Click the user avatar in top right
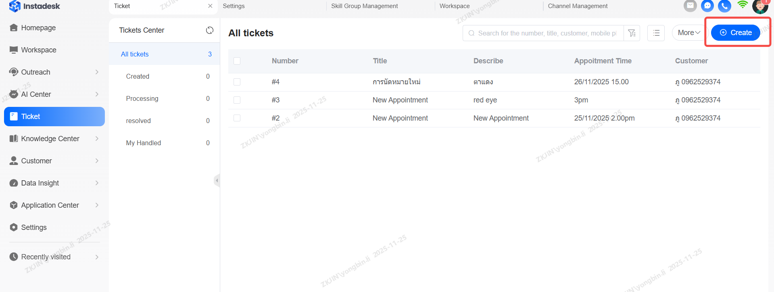The width and height of the screenshot is (774, 292). point(760,6)
